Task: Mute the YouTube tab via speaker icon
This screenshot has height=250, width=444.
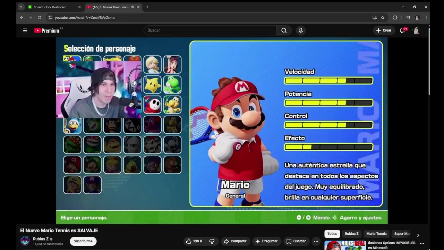Action: [132, 7]
